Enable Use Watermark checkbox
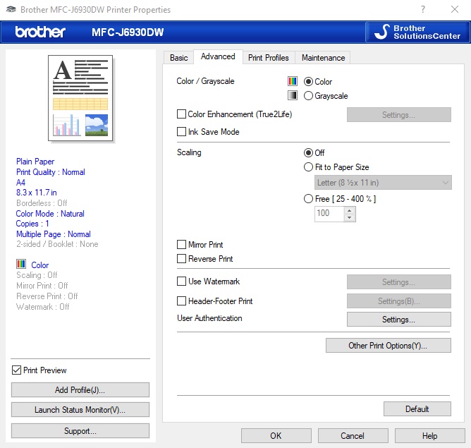The width and height of the screenshot is (471, 448). (181, 281)
